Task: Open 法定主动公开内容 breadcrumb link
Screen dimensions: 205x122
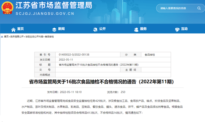Action: (34, 37)
